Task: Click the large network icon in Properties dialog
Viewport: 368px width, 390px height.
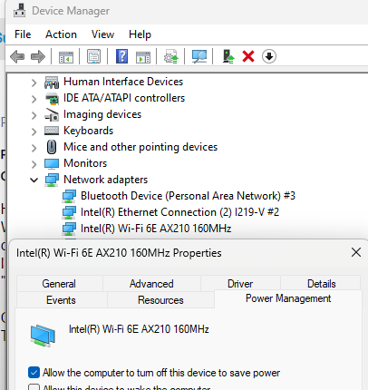Action: [43, 336]
